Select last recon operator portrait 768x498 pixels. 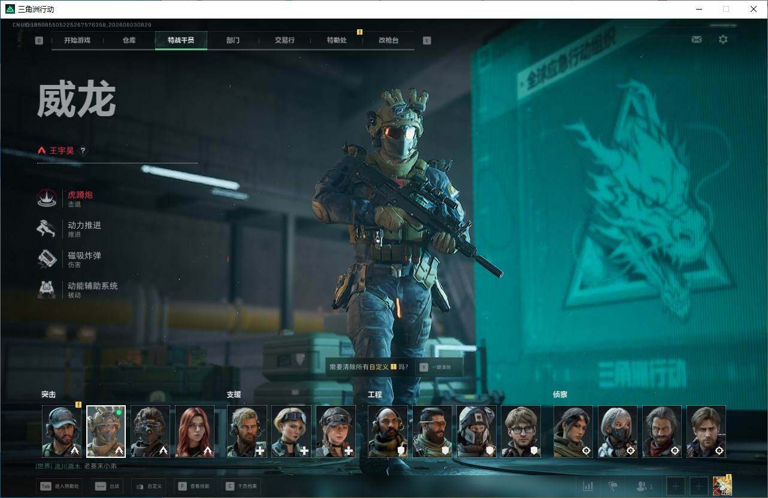[706, 432]
